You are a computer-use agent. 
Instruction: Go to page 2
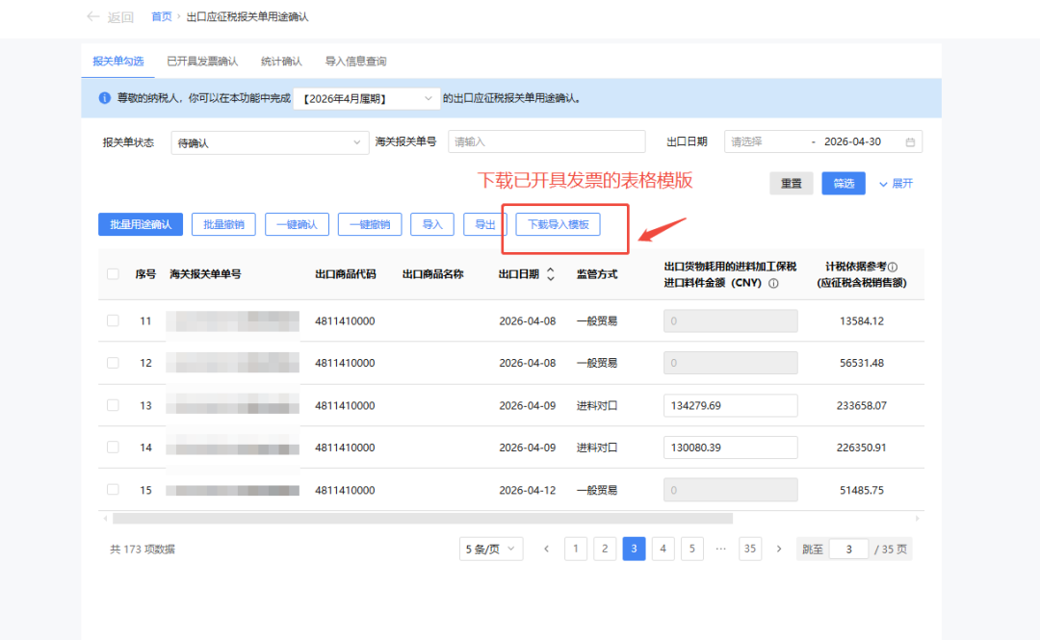[x=605, y=550]
